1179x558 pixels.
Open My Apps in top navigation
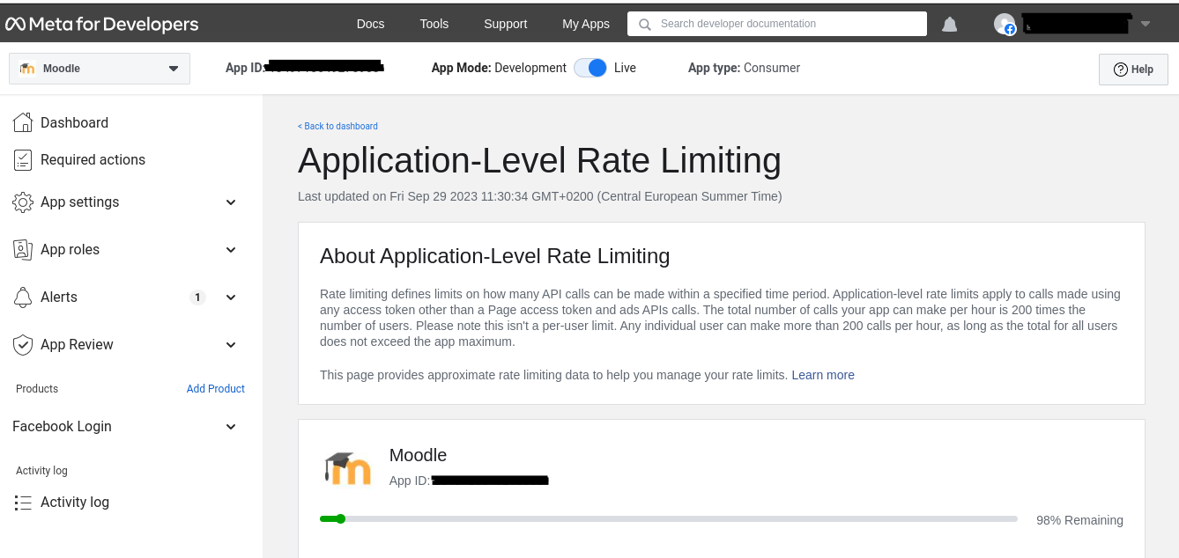click(x=586, y=24)
